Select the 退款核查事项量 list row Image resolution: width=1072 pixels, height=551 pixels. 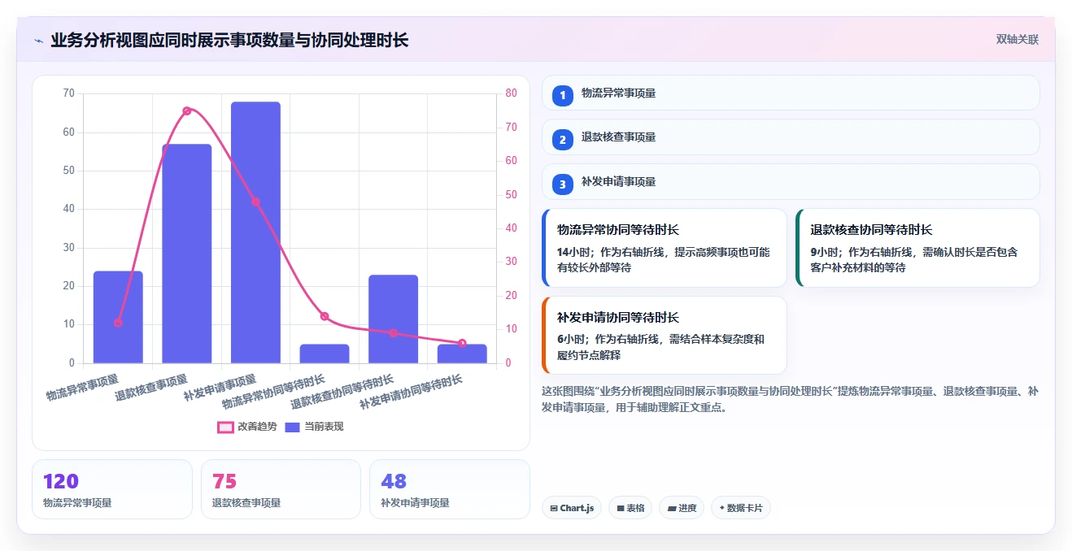coord(791,137)
